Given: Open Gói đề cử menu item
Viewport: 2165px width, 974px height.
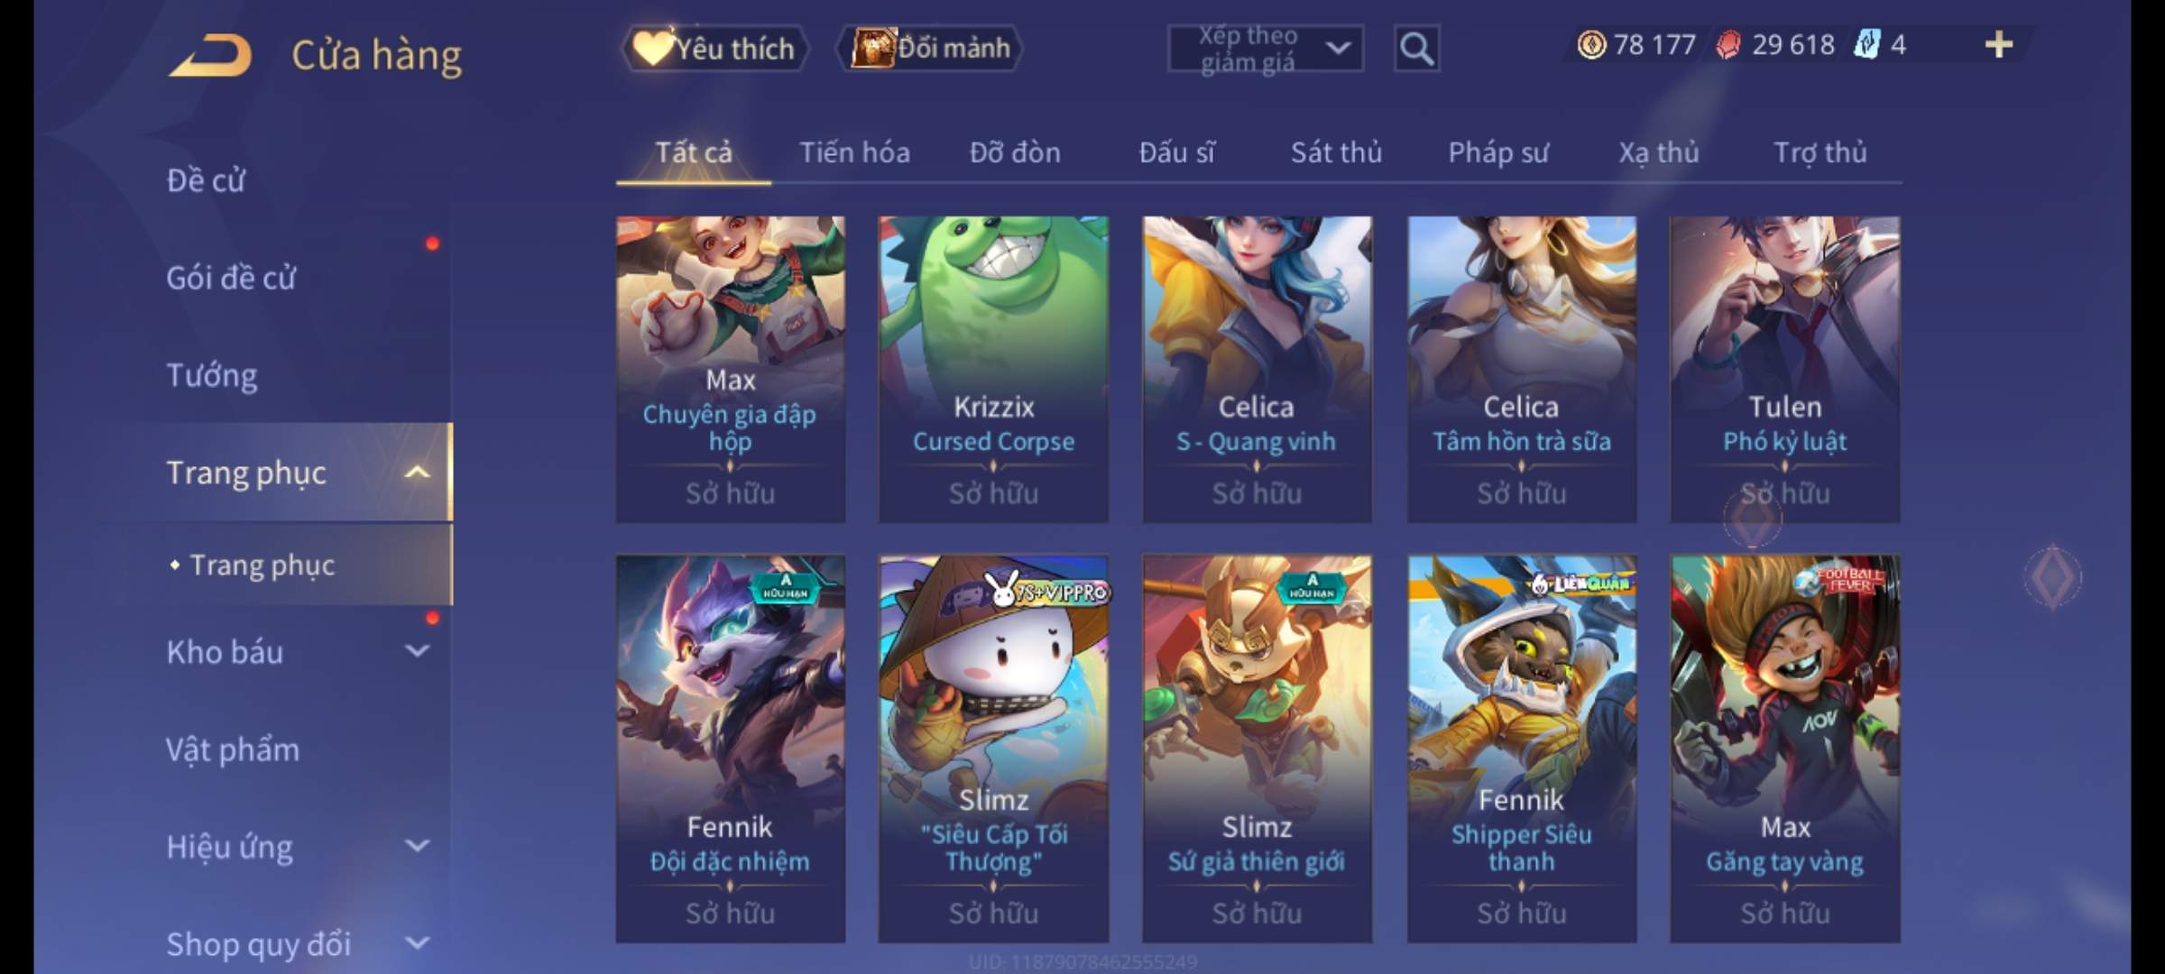Looking at the screenshot, I should (231, 278).
